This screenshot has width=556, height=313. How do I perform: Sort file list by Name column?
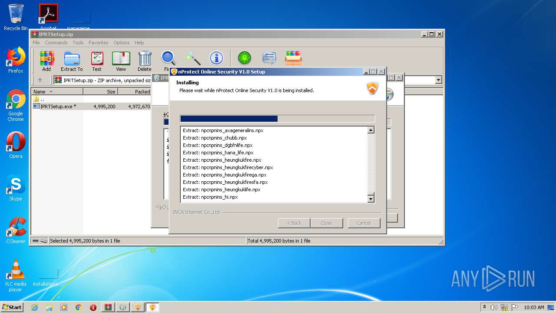57,92
